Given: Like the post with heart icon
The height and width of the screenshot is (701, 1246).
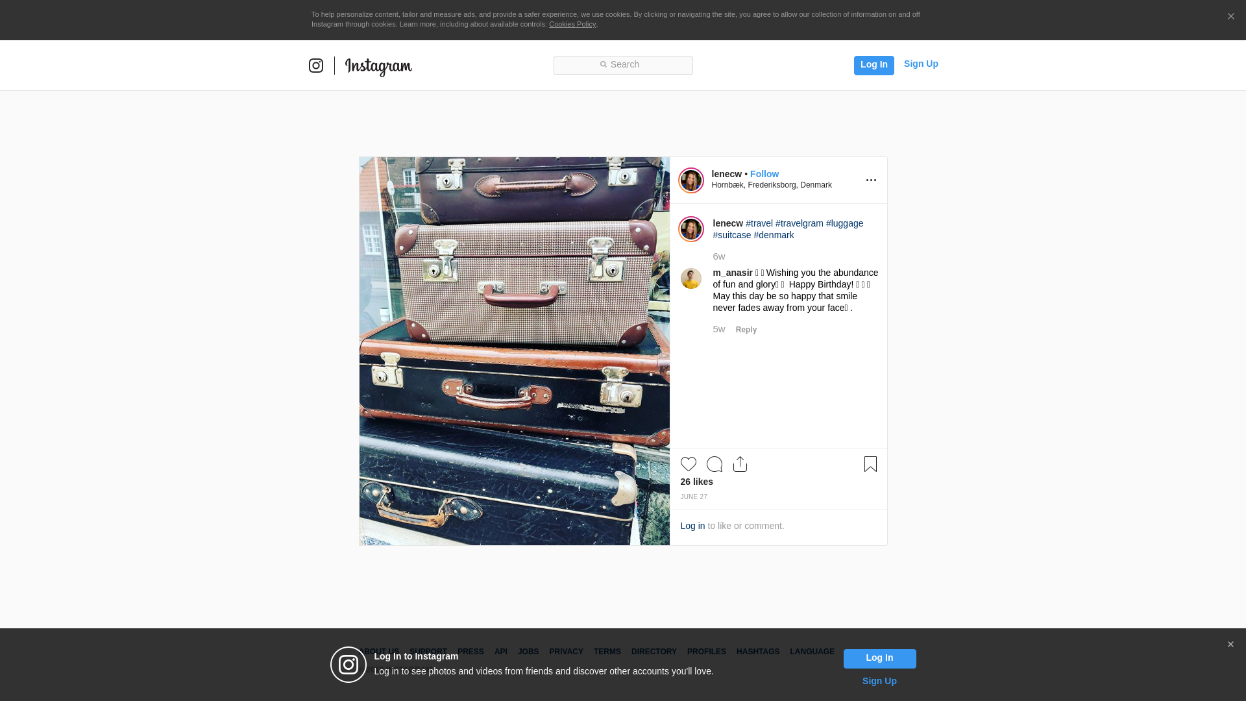Looking at the screenshot, I should [689, 464].
